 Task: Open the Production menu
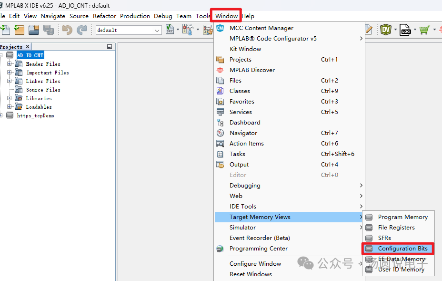click(x=135, y=16)
